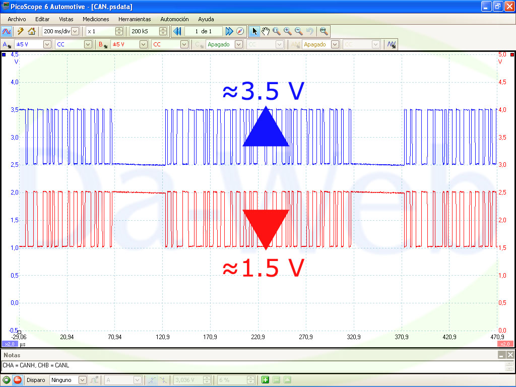The image size is (516, 387).
Task: Adjust the 3,036 V trigger threshold stepper
Action: [x=207, y=380]
